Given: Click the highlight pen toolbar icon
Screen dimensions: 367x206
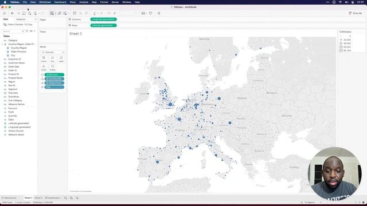Looking at the screenshot, I should (95, 13).
